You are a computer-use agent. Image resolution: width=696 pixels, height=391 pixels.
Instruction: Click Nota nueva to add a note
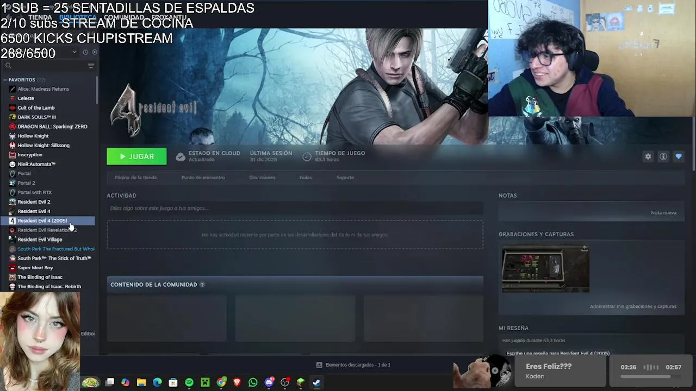click(663, 213)
